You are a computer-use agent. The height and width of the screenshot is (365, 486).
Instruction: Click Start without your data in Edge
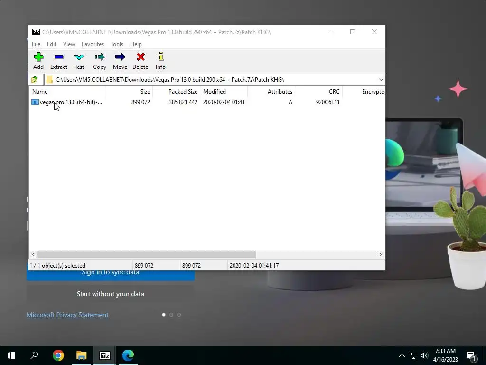111,294
